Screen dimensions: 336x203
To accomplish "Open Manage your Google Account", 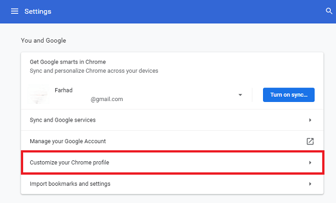I will (x=68, y=141).
